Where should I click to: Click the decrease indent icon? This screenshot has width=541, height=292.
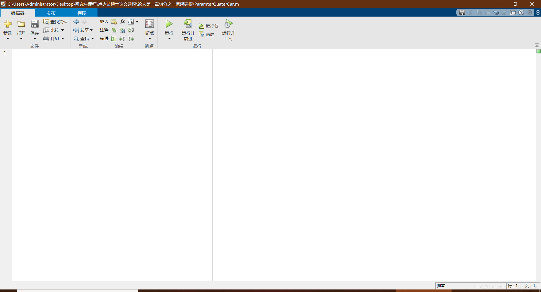click(x=131, y=39)
